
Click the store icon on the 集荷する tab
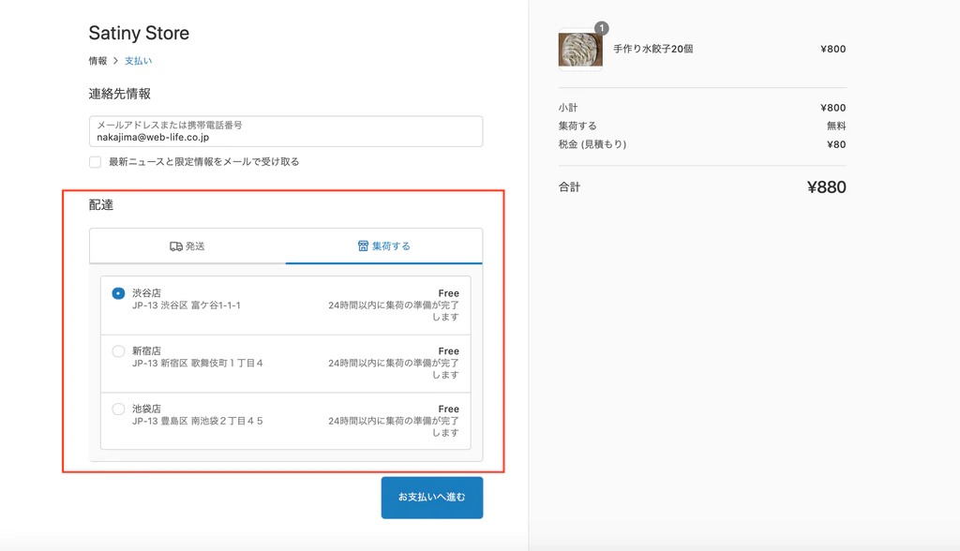click(x=364, y=246)
